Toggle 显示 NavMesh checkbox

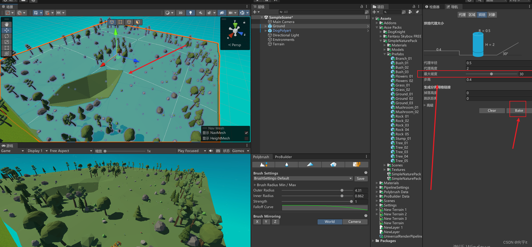tap(246, 133)
